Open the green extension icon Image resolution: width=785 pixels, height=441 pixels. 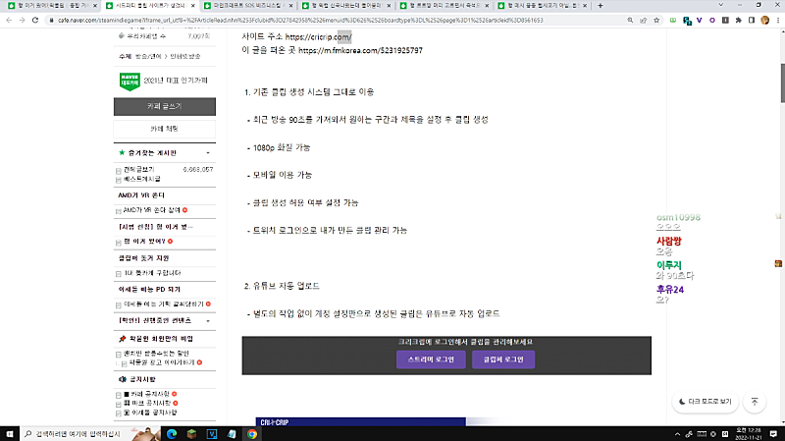point(673,20)
